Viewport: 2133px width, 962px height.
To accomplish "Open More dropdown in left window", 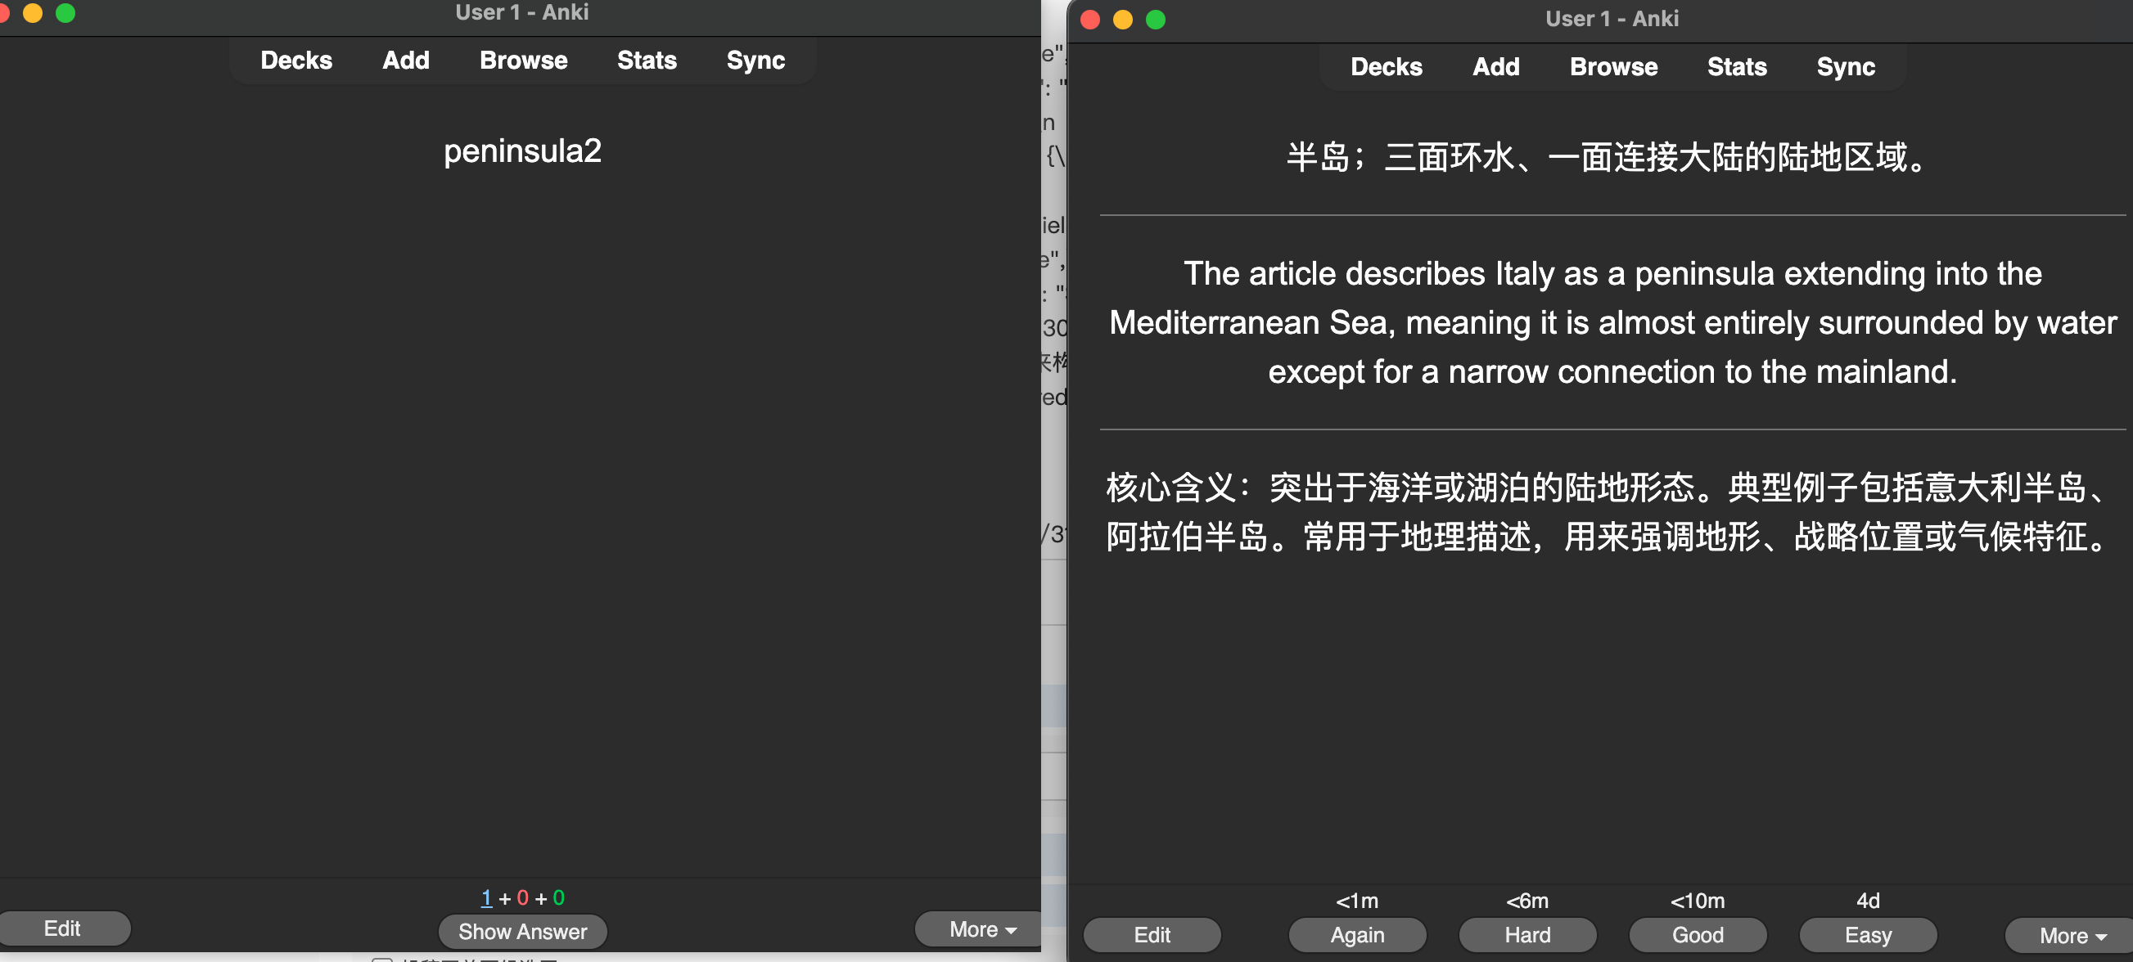I will (x=981, y=929).
